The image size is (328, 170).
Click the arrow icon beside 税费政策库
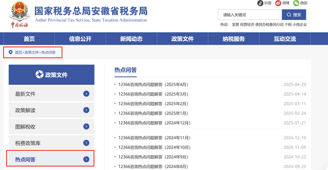tap(86, 143)
